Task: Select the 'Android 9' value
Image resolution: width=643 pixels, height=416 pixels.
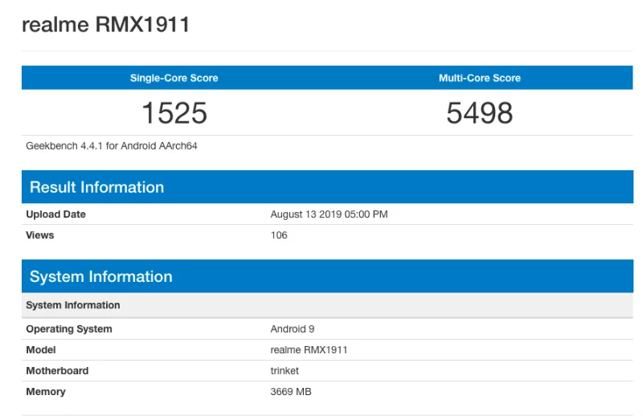Action: pos(293,329)
